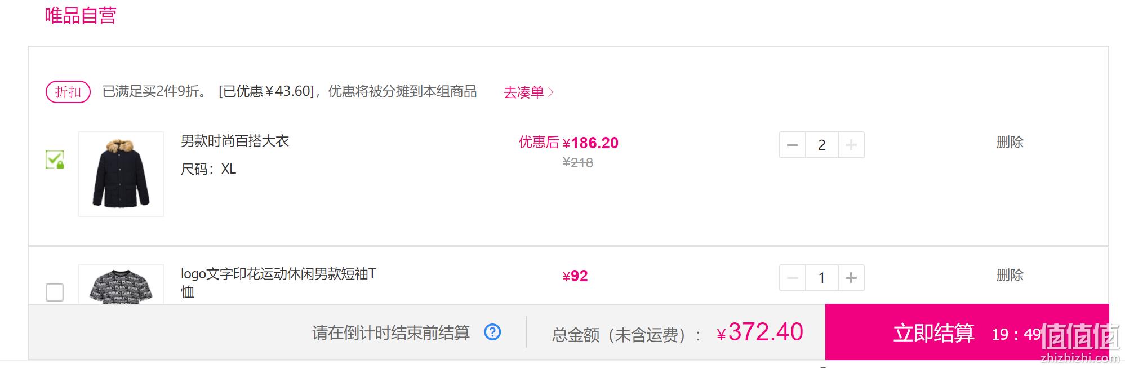
Task: Increase T-shirt quantity with plus button
Action: pos(851,278)
